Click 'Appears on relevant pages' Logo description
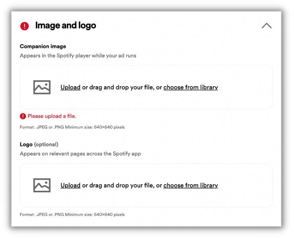The width and height of the screenshot is (294, 238). [x=80, y=154]
